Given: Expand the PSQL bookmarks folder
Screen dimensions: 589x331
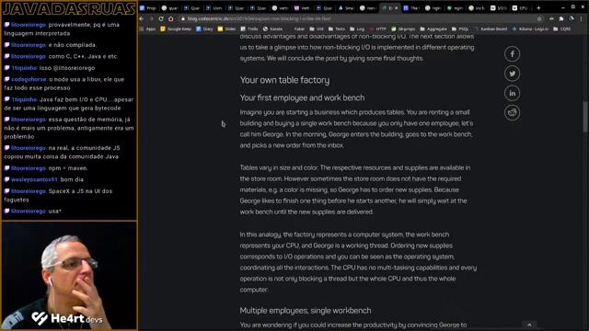Looking at the screenshot, I should [460, 29].
